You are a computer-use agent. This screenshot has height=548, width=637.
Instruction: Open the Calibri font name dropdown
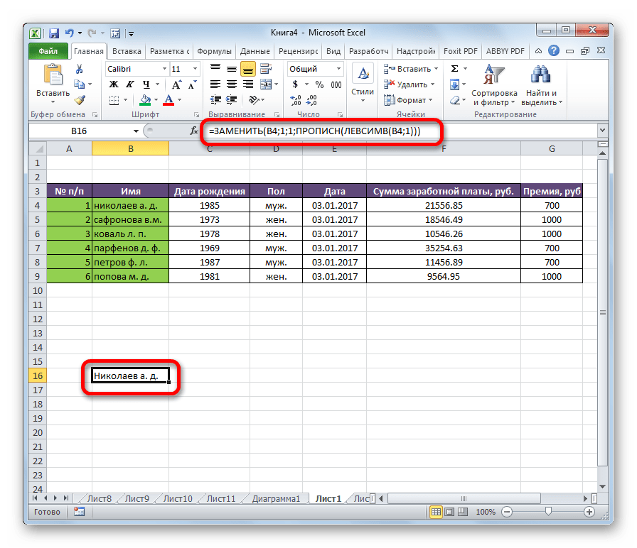tap(163, 69)
